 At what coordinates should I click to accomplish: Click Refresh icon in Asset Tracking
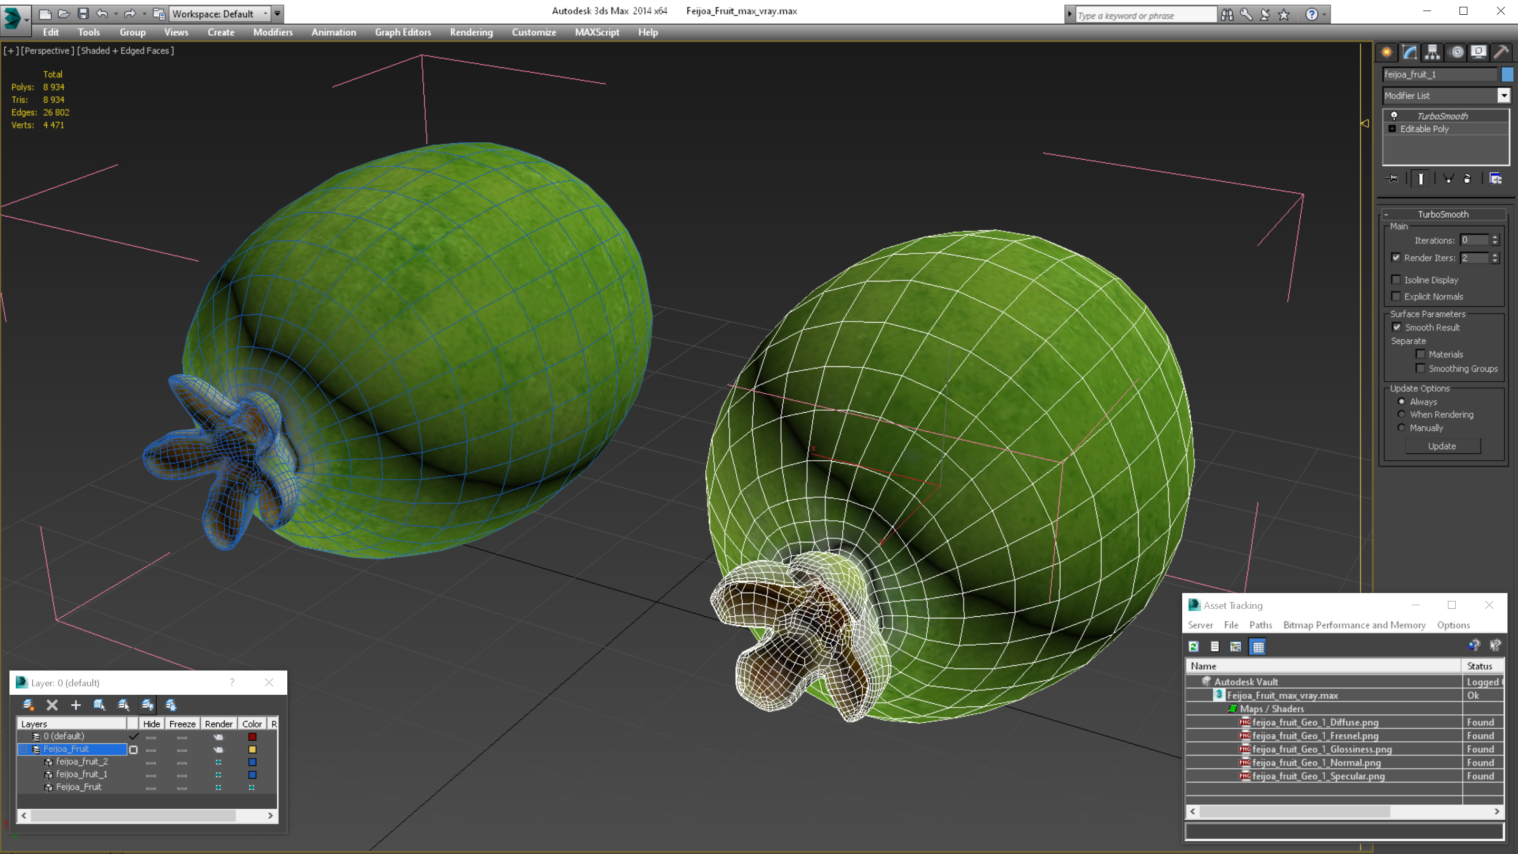click(1193, 646)
